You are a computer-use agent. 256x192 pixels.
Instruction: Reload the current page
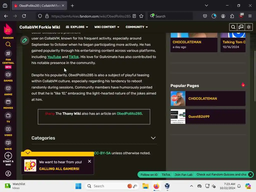[x=24, y=16]
